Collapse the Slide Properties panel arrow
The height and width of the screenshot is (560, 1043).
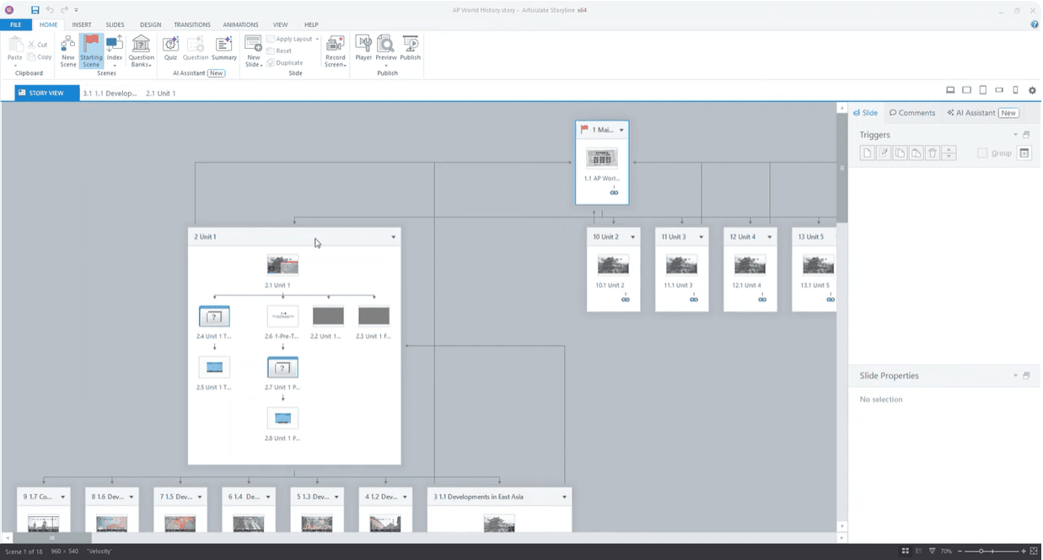(x=1015, y=376)
